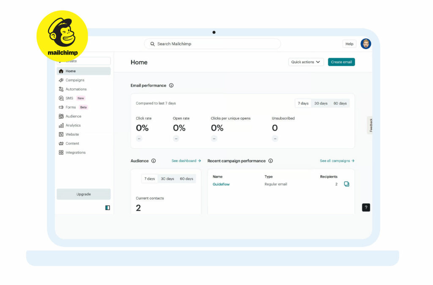Click the Recipients column header
Screen dimensions: 433x285
[329, 176]
